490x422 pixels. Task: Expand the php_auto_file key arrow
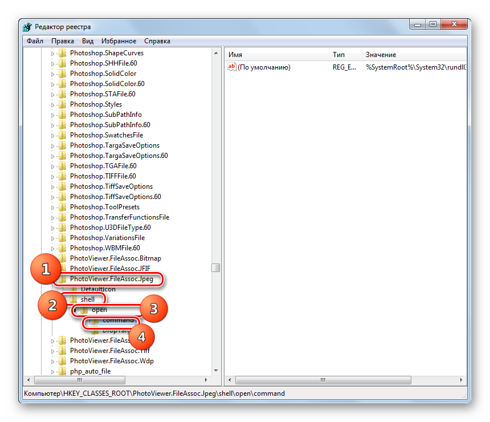[x=53, y=371]
